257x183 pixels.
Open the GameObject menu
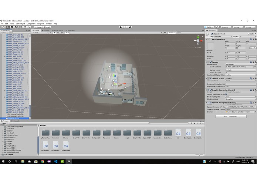point(20,24)
